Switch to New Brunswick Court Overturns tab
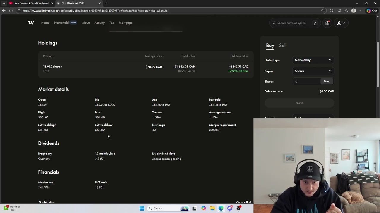 [31, 3]
